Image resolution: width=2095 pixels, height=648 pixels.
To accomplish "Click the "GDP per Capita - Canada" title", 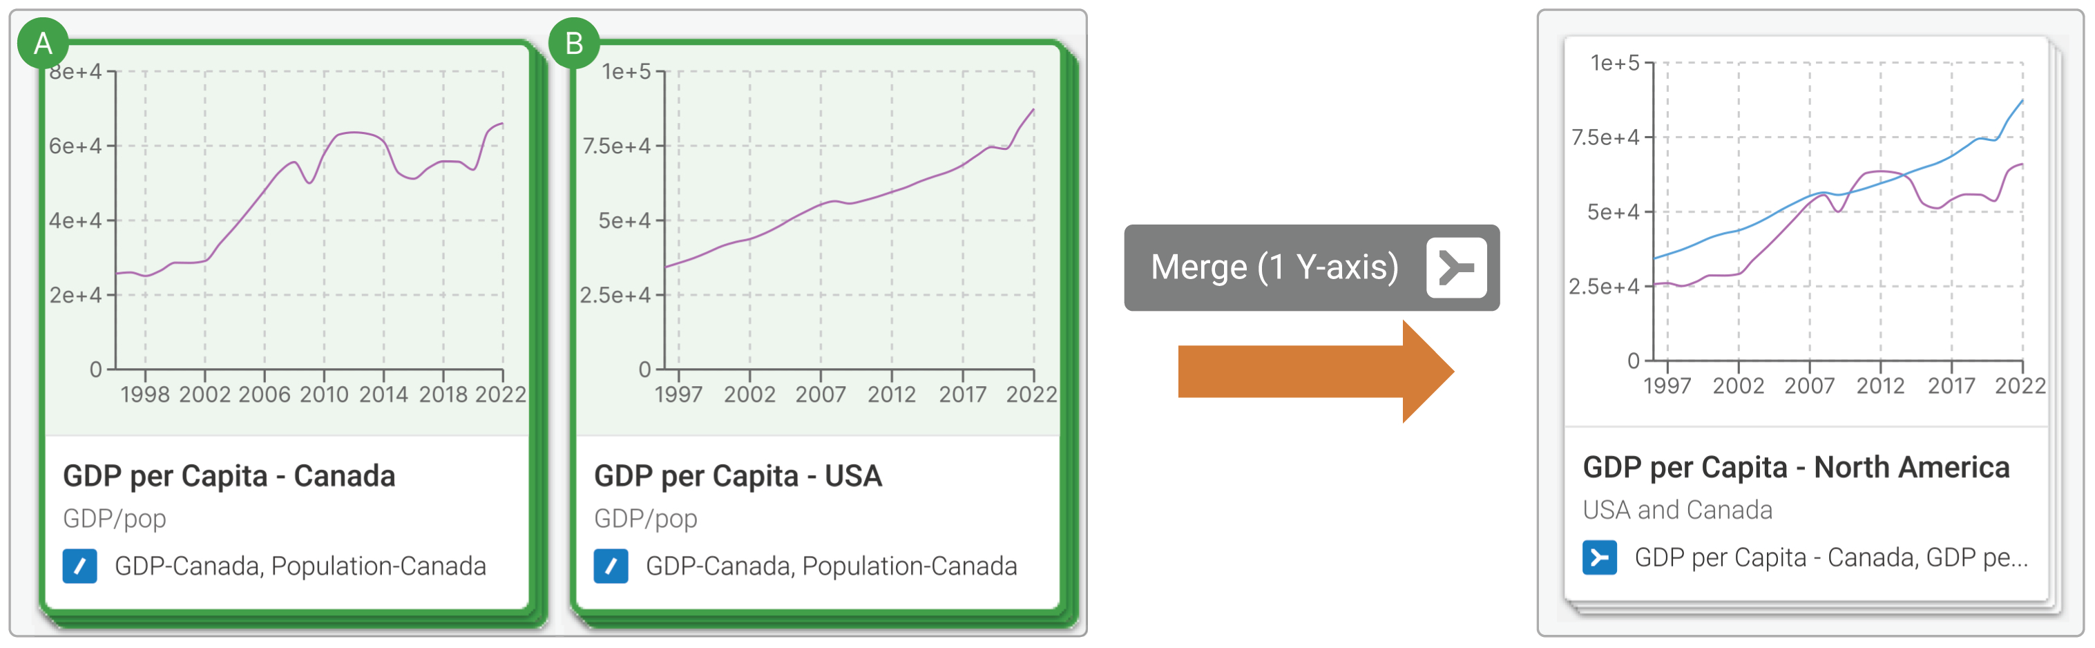I will tap(229, 475).
